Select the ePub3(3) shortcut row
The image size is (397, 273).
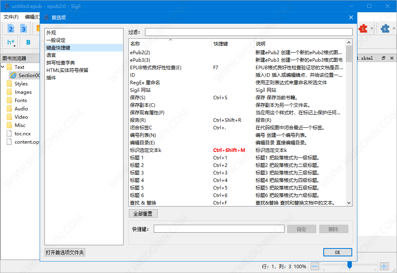click(x=237, y=60)
